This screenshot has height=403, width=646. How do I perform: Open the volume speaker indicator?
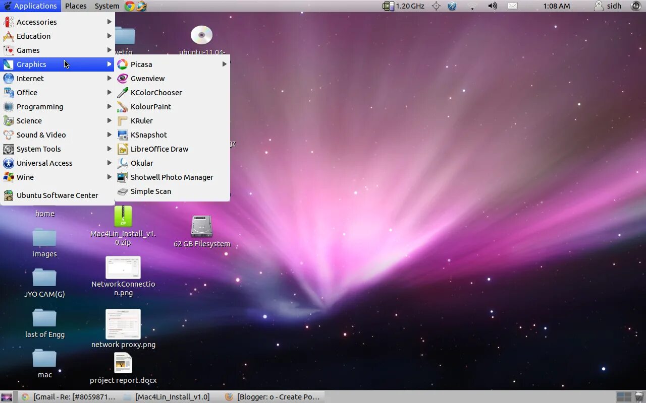pyautogui.click(x=493, y=6)
